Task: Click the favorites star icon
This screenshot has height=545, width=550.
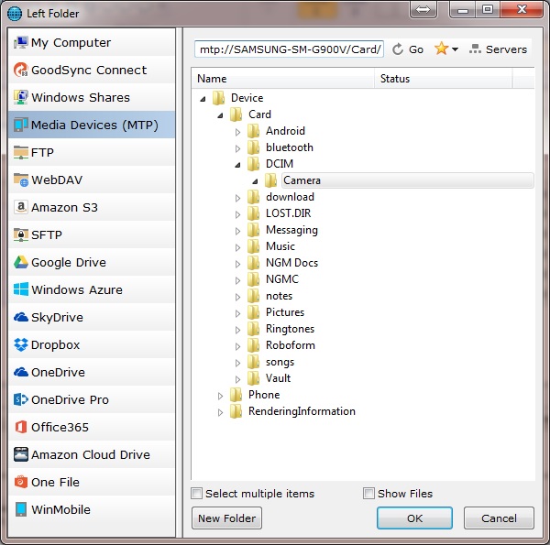Action: [x=441, y=49]
